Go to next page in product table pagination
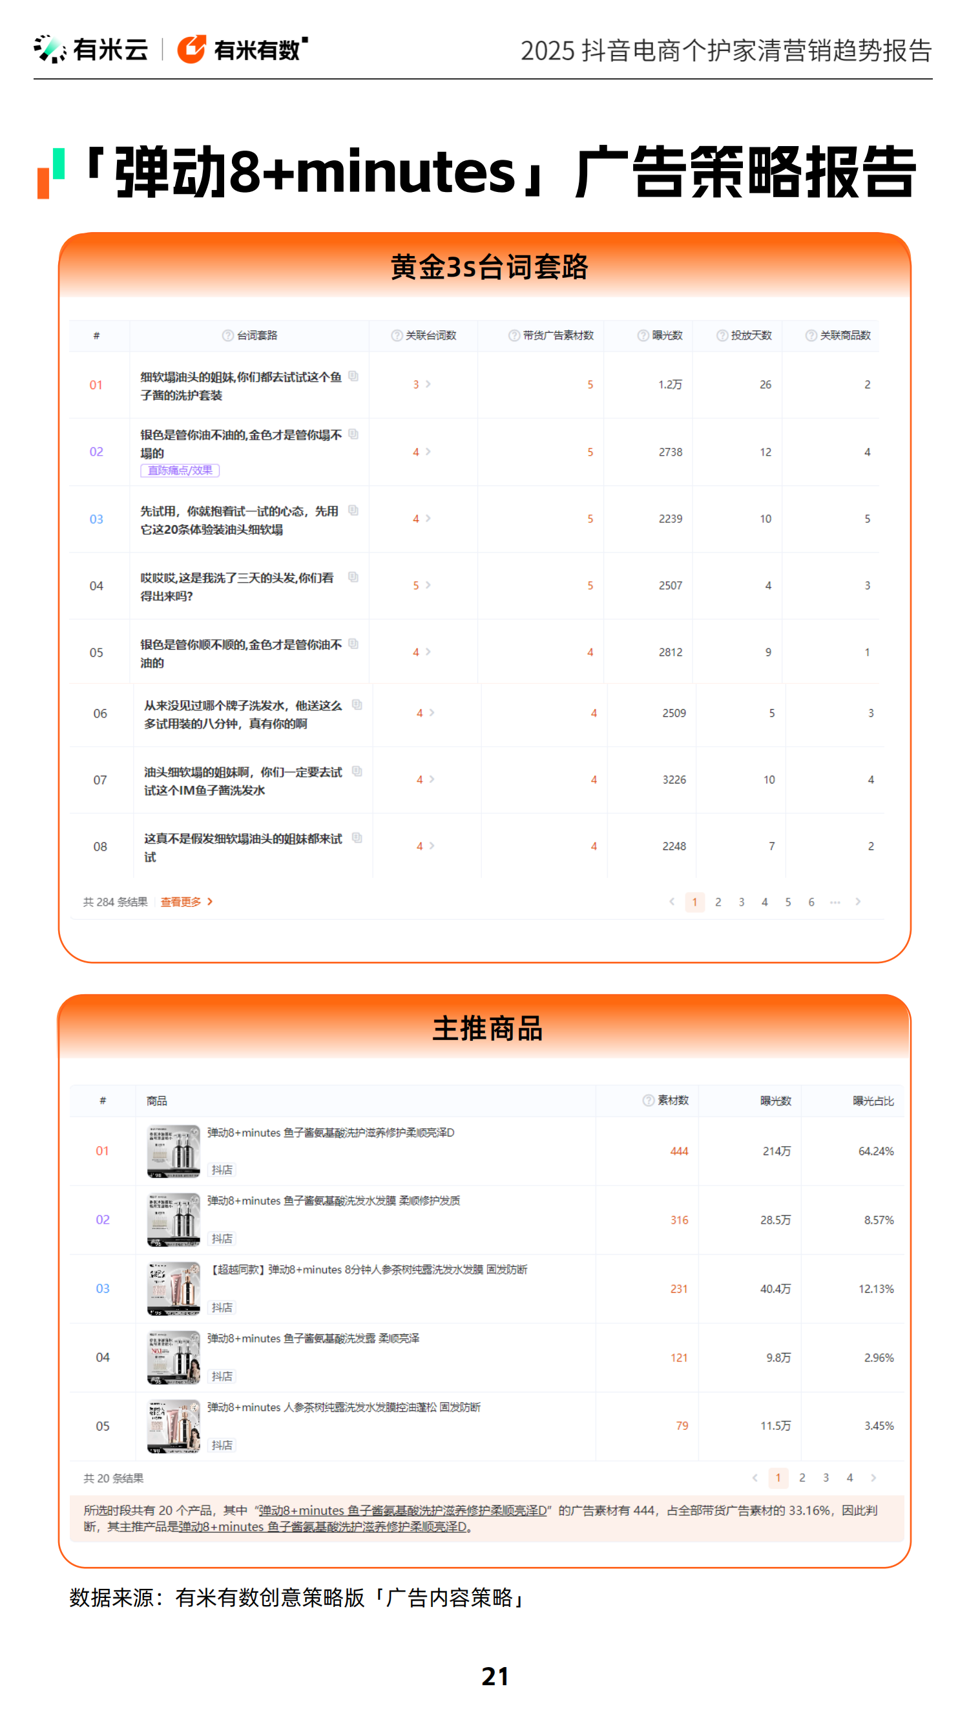The width and height of the screenshot is (969, 1724). point(873,1478)
